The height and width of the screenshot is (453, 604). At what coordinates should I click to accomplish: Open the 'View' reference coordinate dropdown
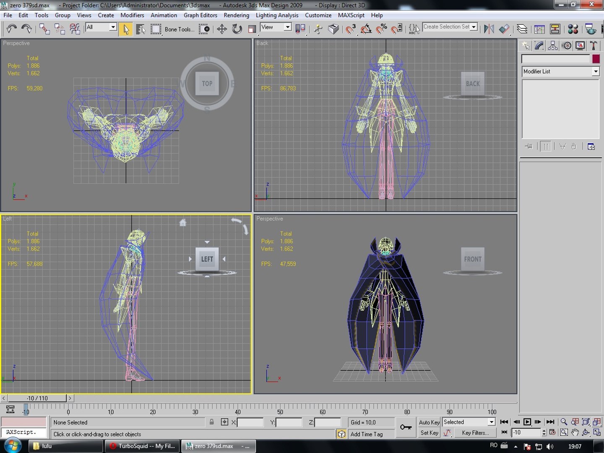(x=287, y=27)
